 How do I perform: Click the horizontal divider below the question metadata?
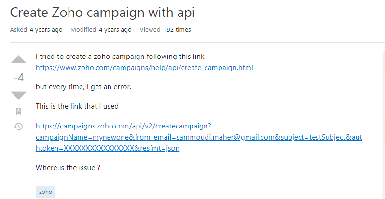[197, 42]
